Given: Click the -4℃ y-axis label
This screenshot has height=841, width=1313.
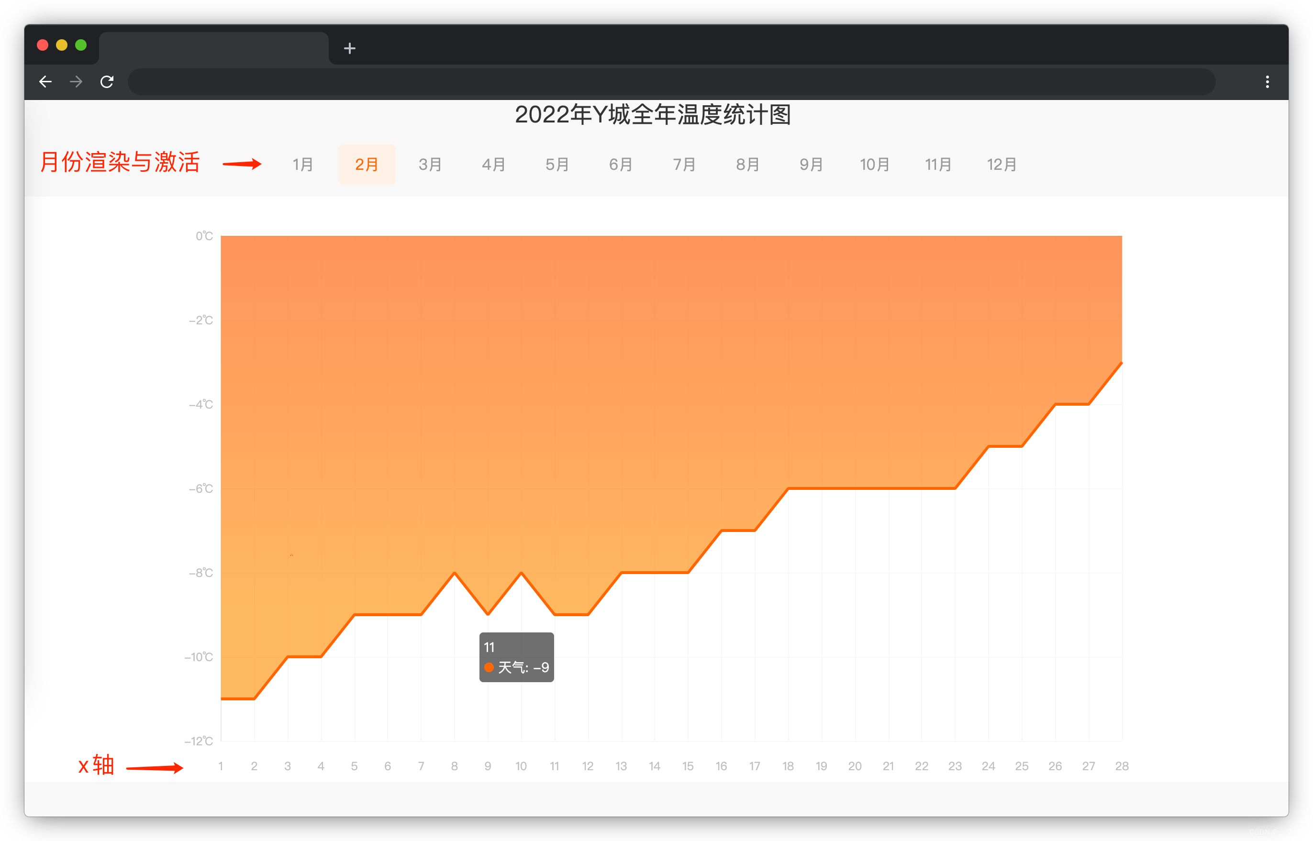Looking at the screenshot, I should (201, 404).
